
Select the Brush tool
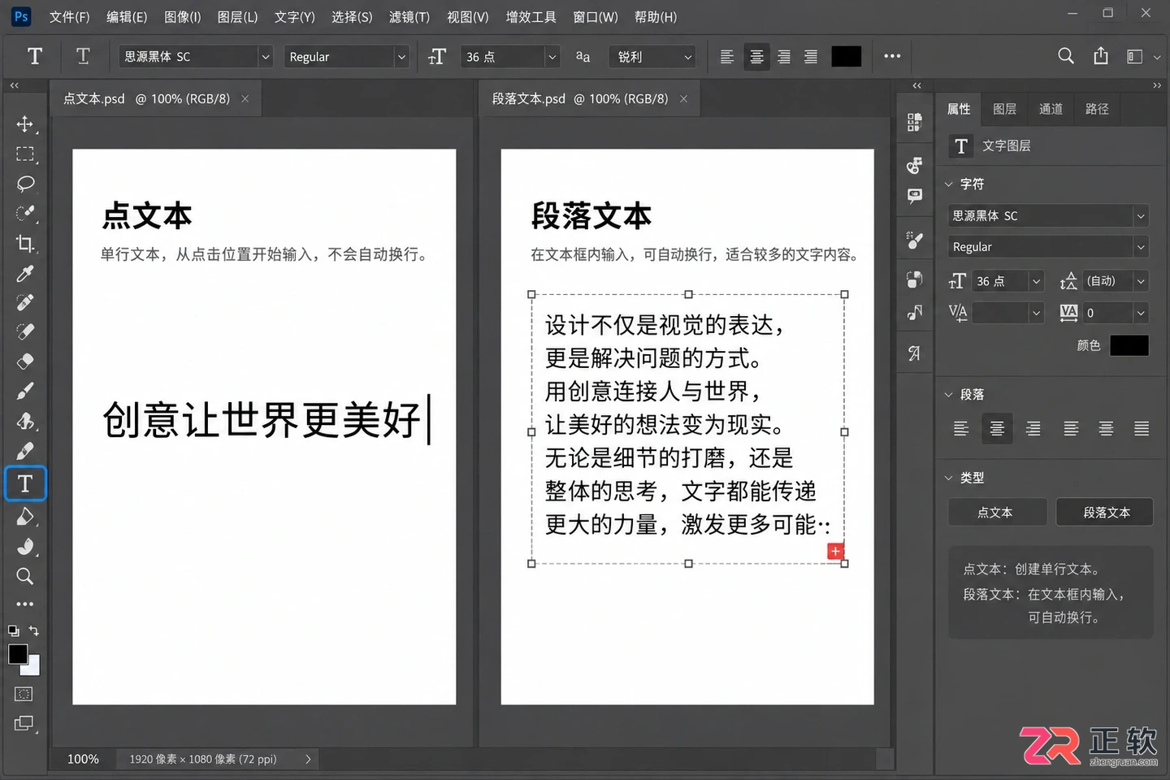[x=25, y=391]
